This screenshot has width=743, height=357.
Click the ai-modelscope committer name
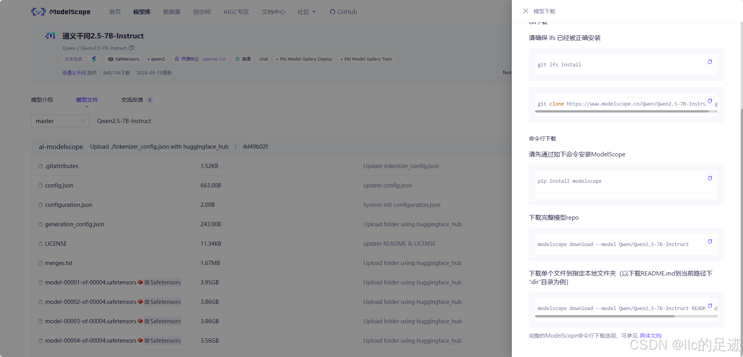click(x=61, y=147)
